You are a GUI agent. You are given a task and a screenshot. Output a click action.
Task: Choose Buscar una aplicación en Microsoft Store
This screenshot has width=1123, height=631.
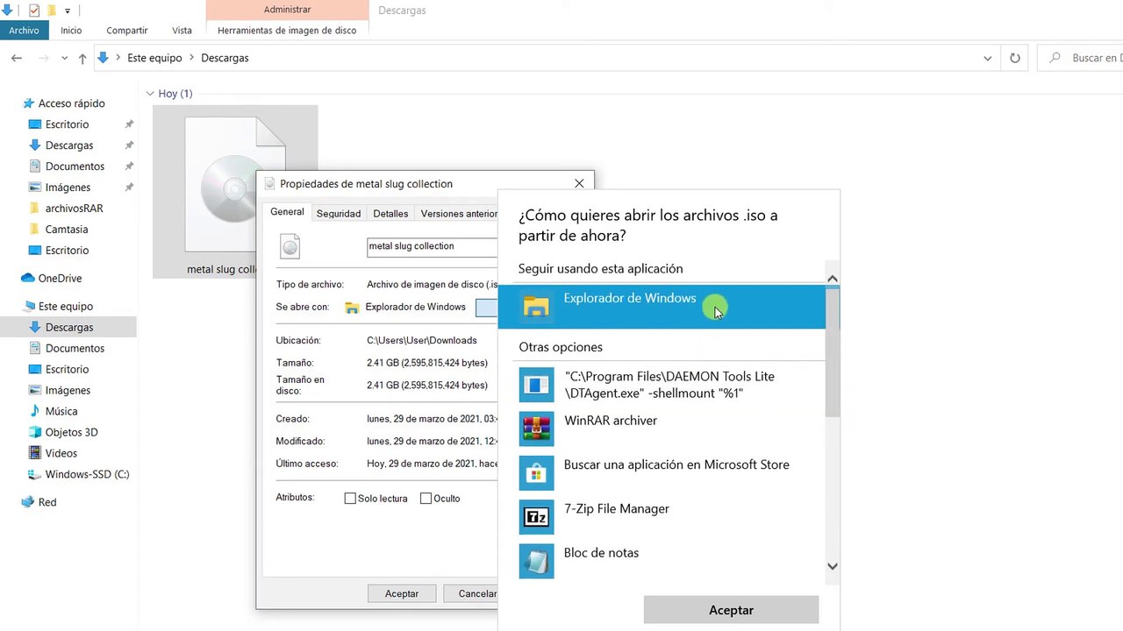tap(662, 473)
